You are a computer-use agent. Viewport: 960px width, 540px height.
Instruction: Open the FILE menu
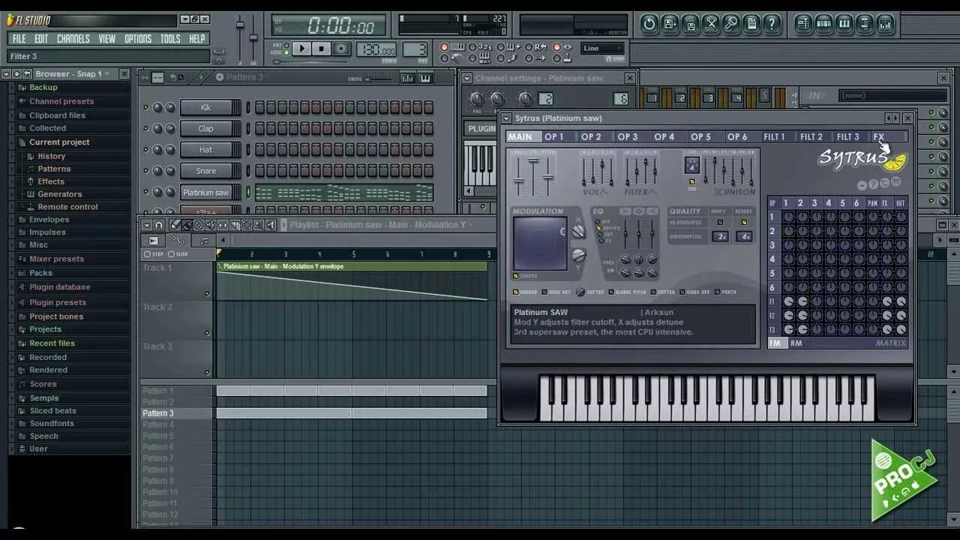(19, 38)
